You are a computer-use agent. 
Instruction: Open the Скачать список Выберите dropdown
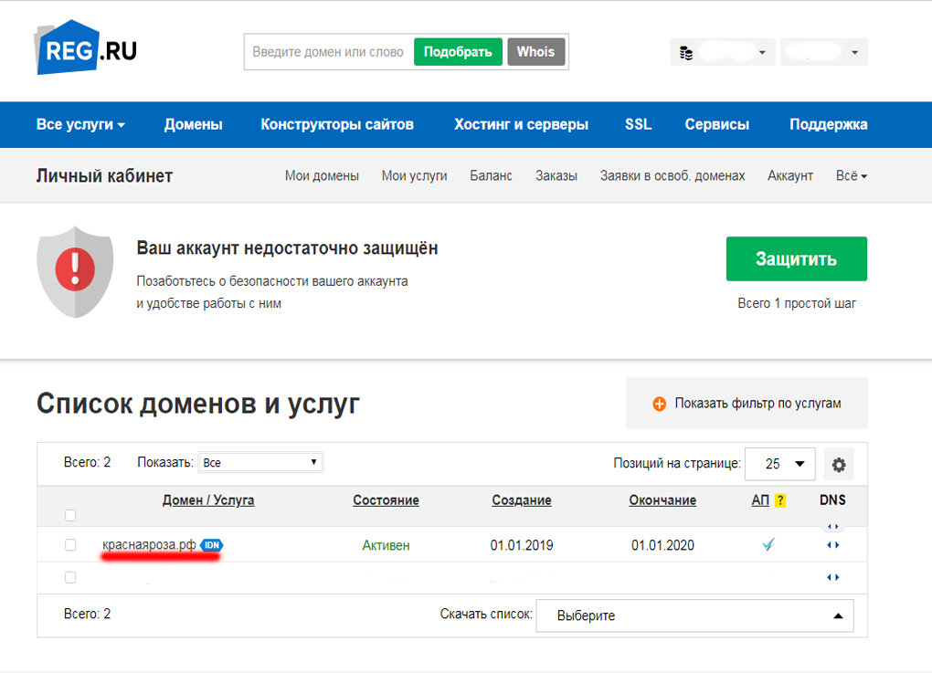pos(694,615)
